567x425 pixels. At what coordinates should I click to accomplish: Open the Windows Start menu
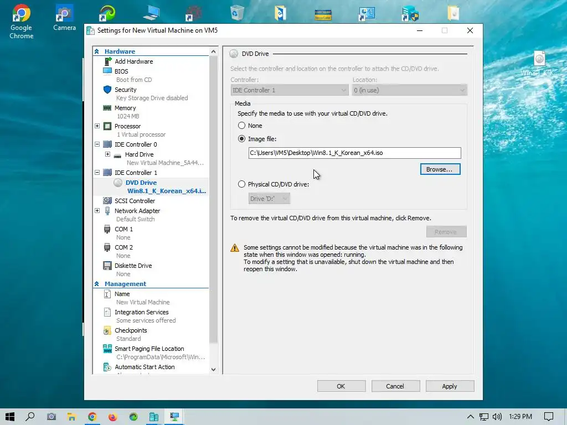click(x=10, y=417)
